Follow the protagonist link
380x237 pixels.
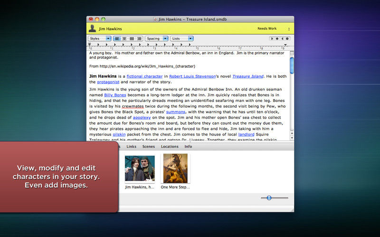point(108,82)
